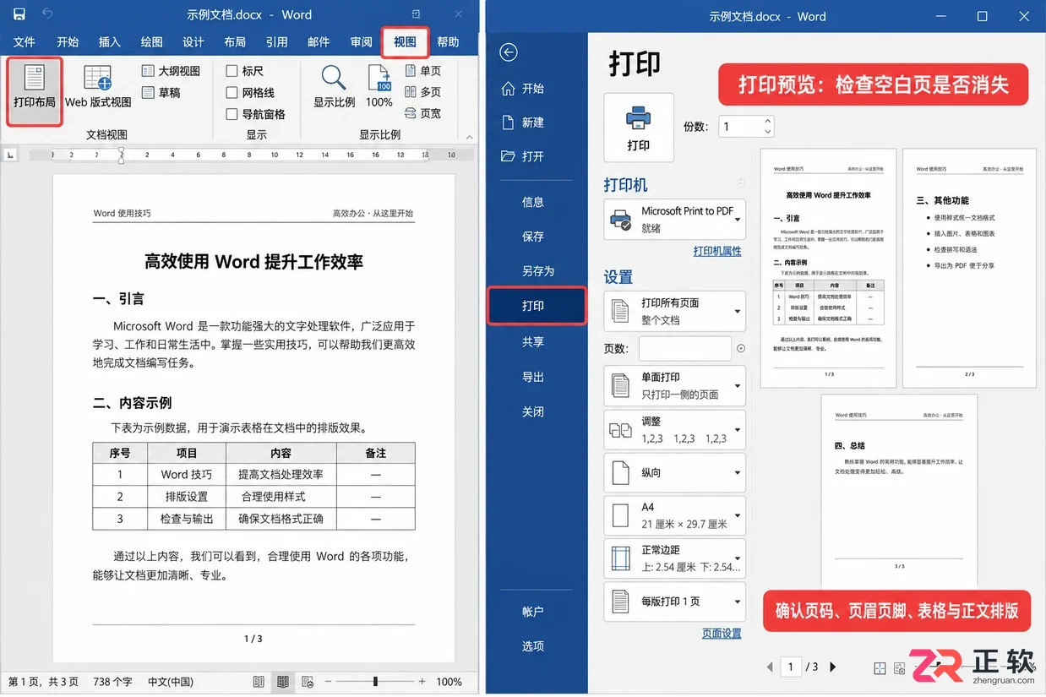The height and width of the screenshot is (697, 1046).
Task: Open the Microsoft Print to PDF printer dropdown
Action: click(x=675, y=220)
